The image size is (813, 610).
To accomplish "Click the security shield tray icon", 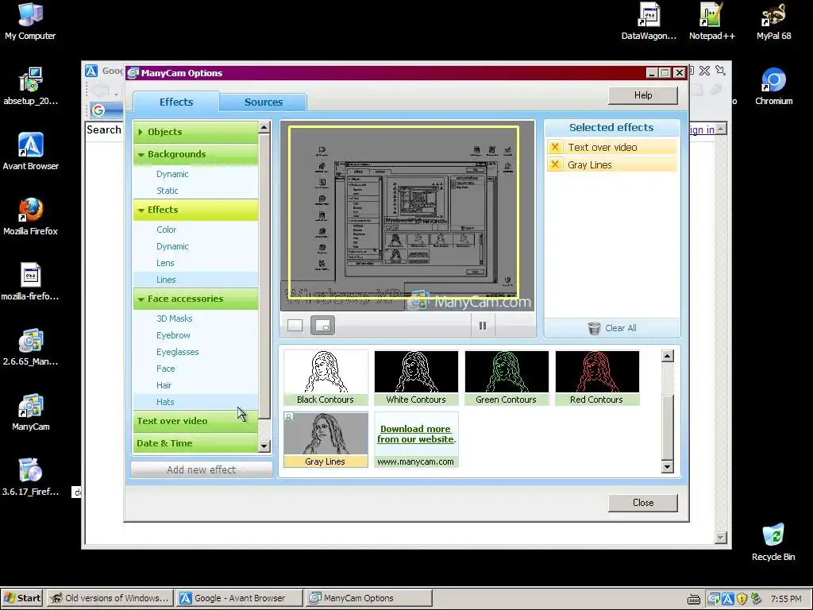I will click(742, 599).
